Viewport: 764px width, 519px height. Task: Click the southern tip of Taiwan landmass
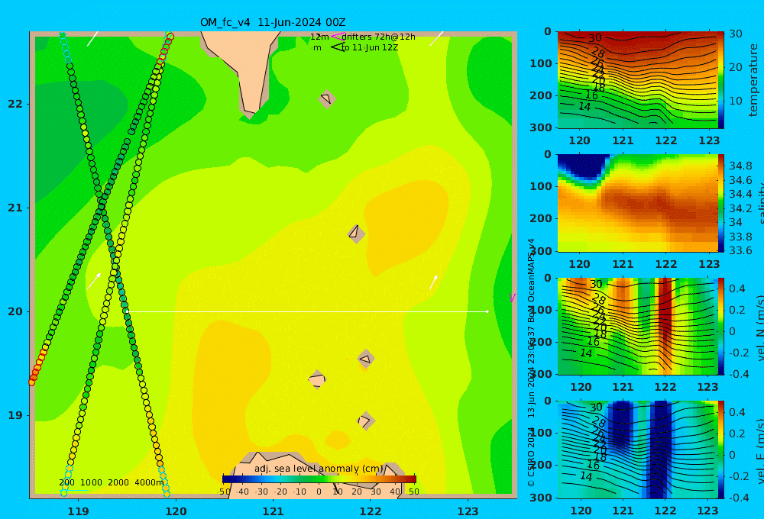[250, 113]
